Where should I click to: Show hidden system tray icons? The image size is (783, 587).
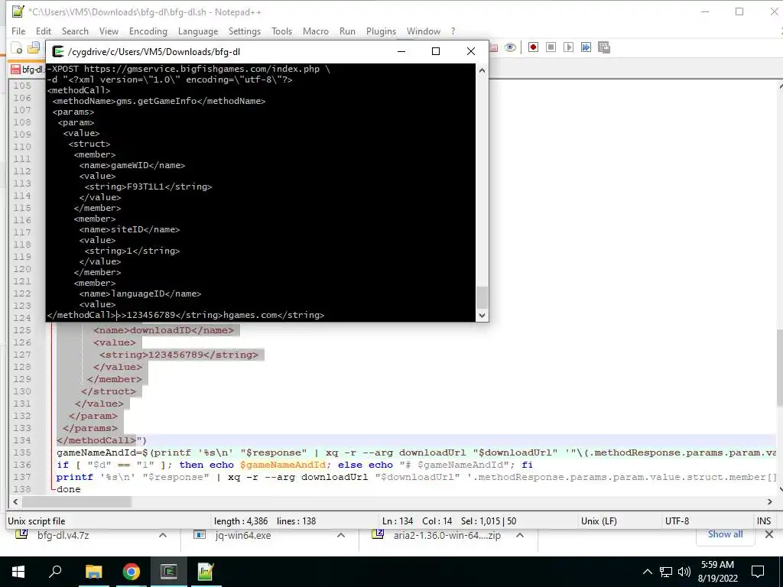[x=647, y=572]
